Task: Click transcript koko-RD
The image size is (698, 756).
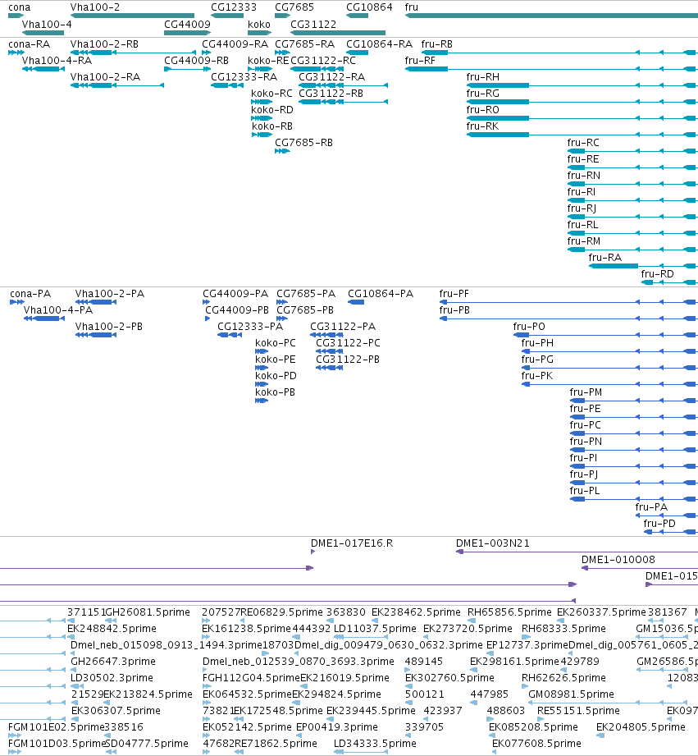Action: (x=272, y=110)
